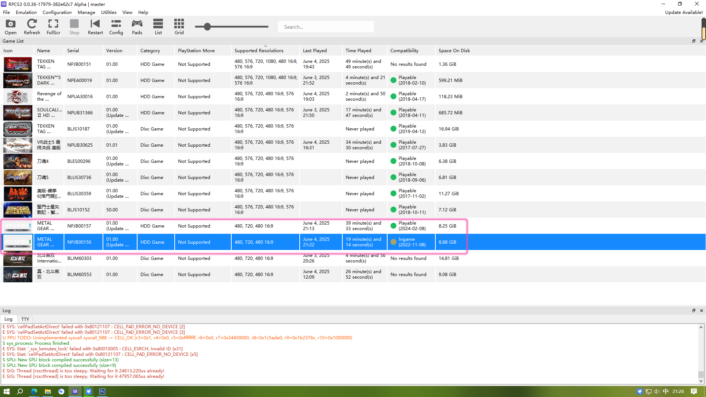706x397 pixels.
Task: Close the Log panel
Action: (x=702, y=311)
